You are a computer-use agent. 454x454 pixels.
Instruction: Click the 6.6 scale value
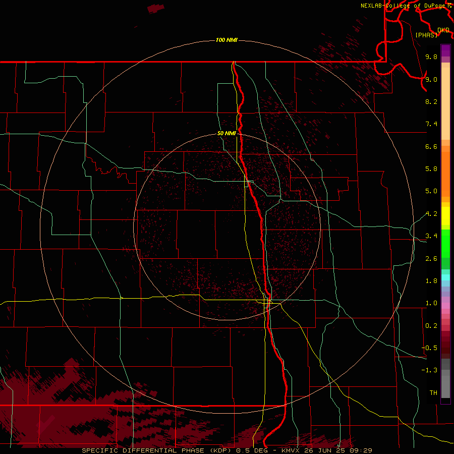[x=431, y=146]
